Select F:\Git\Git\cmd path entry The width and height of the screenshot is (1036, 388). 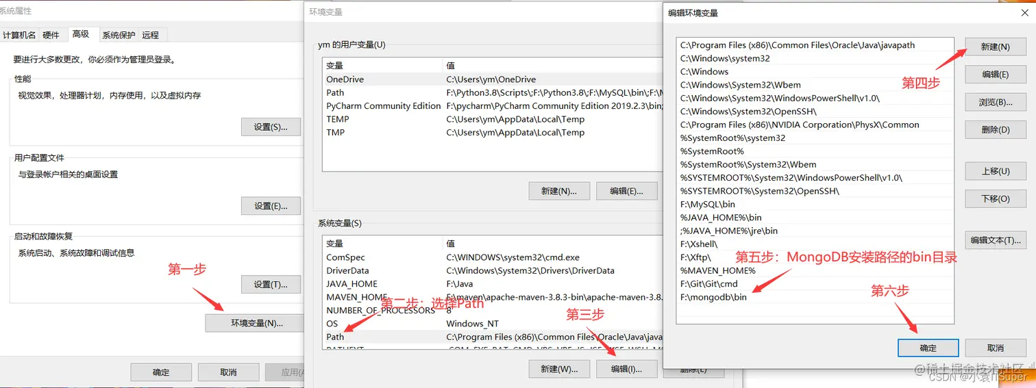pos(815,284)
